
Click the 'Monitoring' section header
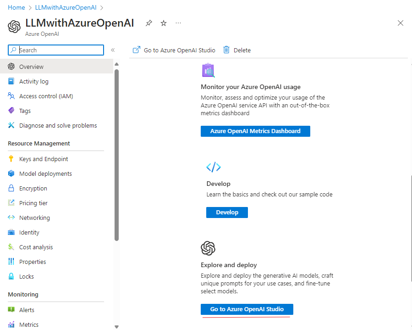23,295
